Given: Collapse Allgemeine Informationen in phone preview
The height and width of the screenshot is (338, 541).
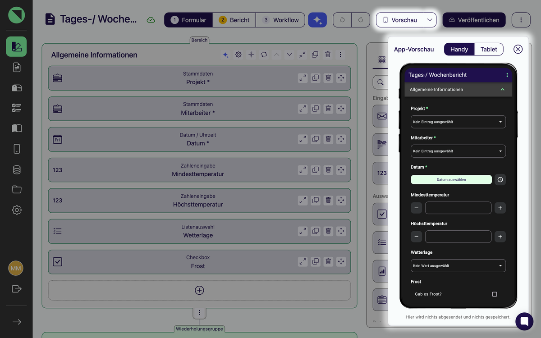Looking at the screenshot, I should [x=502, y=90].
